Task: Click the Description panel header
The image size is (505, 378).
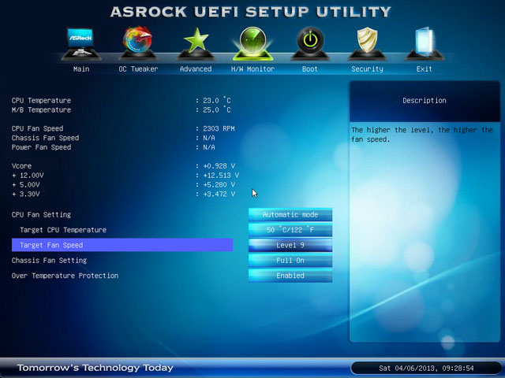Action: [425, 100]
